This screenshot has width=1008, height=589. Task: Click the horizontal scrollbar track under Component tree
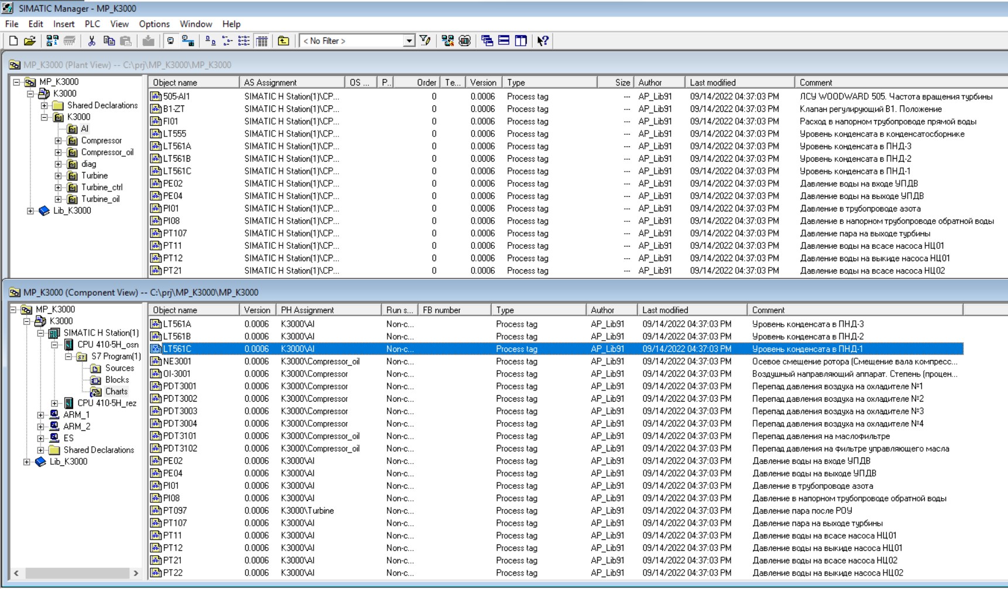pyautogui.click(x=76, y=573)
